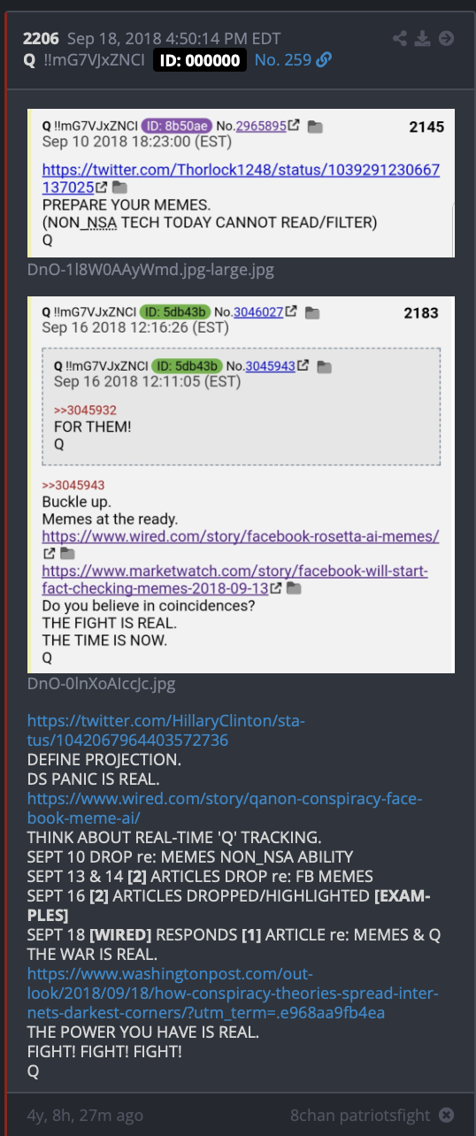Click the 8chan patriotsfight board label
476x1136 pixels.
pyautogui.click(x=360, y=1115)
